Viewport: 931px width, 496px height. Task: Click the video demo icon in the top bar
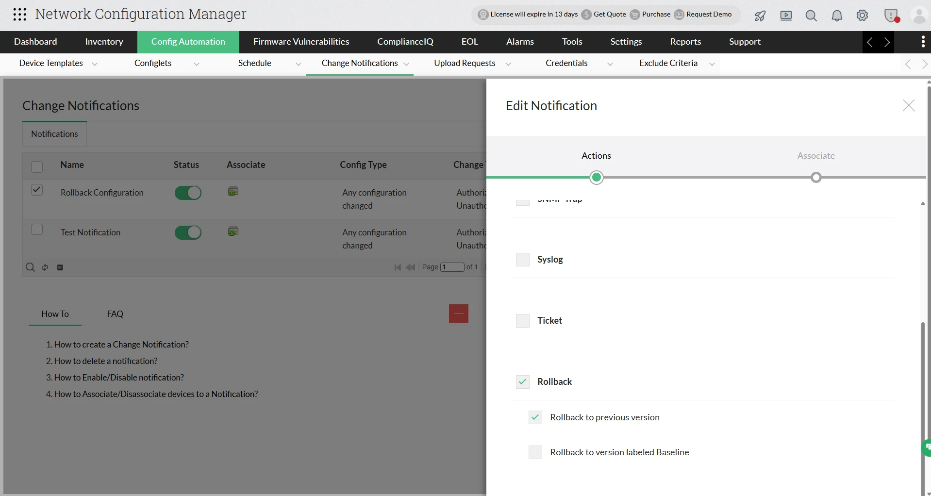[786, 16]
